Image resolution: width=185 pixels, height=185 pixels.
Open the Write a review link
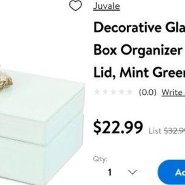(173, 92)
